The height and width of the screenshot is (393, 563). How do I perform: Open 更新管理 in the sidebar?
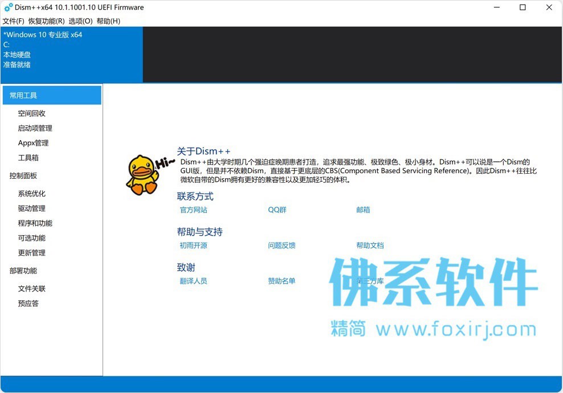pyautogui.click(x=31, y=253)
